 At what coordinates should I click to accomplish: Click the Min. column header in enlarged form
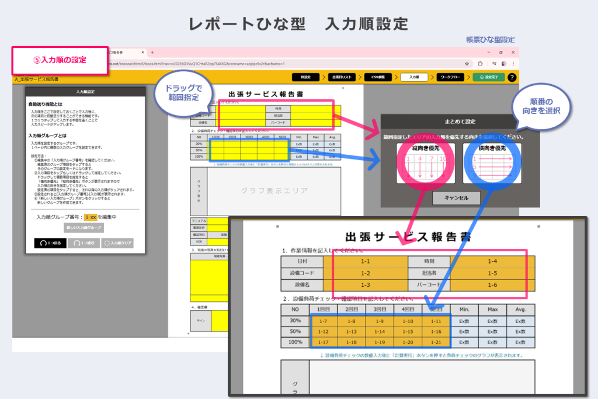(x=464, y=310)
